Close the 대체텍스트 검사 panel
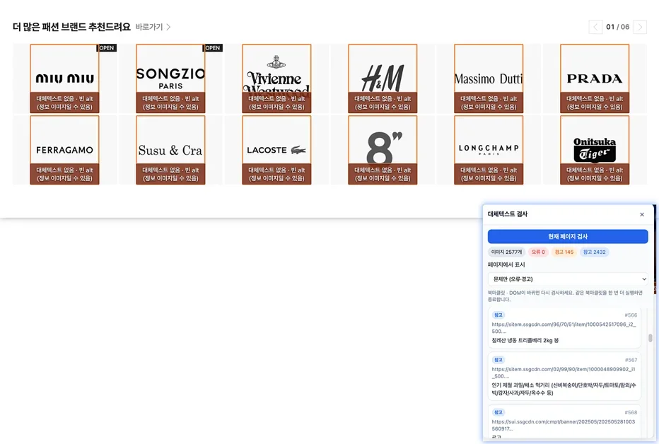This screenshot has width=659, height=444. pyautogui.click(x=642, y=215)
